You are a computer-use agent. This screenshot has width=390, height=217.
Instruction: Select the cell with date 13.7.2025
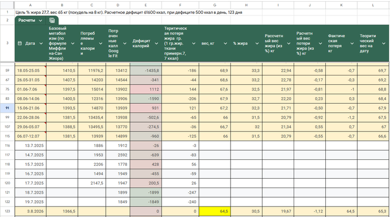(30, 145)
